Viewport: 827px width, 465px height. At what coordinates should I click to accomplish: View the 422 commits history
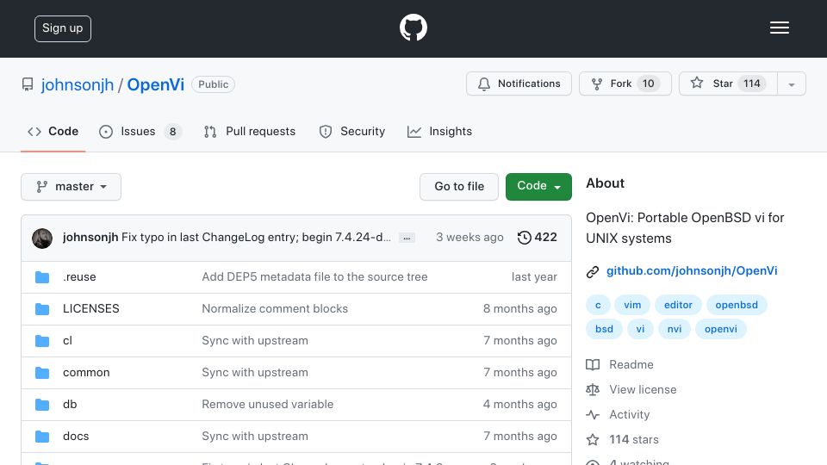(x=538, y=238)
